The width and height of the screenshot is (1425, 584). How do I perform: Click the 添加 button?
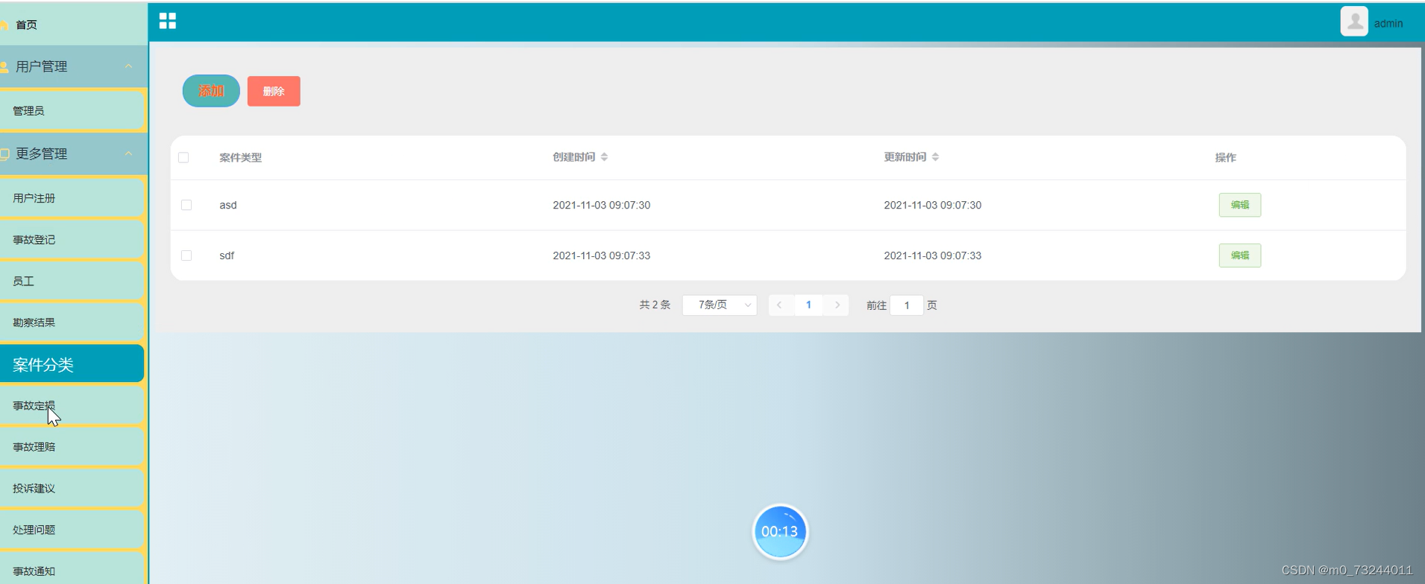point(211,91)
